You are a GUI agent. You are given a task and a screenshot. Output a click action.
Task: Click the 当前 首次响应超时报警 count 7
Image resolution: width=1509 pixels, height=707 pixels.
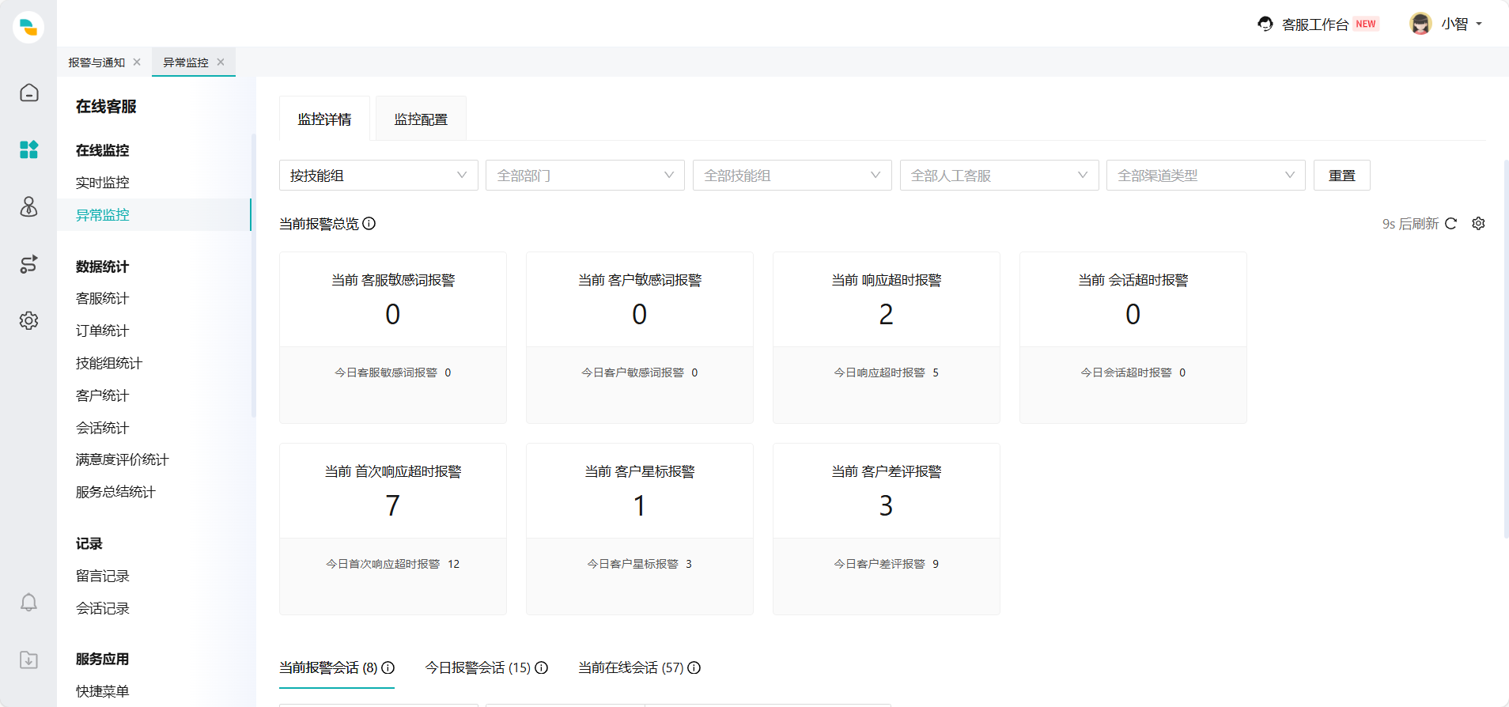click(393, 506)
